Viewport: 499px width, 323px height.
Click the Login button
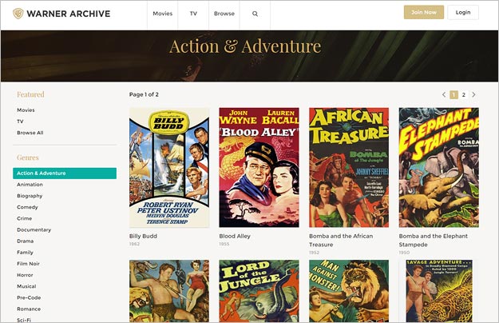point(463,13)
